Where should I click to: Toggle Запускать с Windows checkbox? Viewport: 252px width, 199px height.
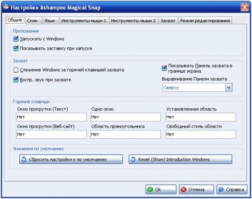(x=16, y=39)
